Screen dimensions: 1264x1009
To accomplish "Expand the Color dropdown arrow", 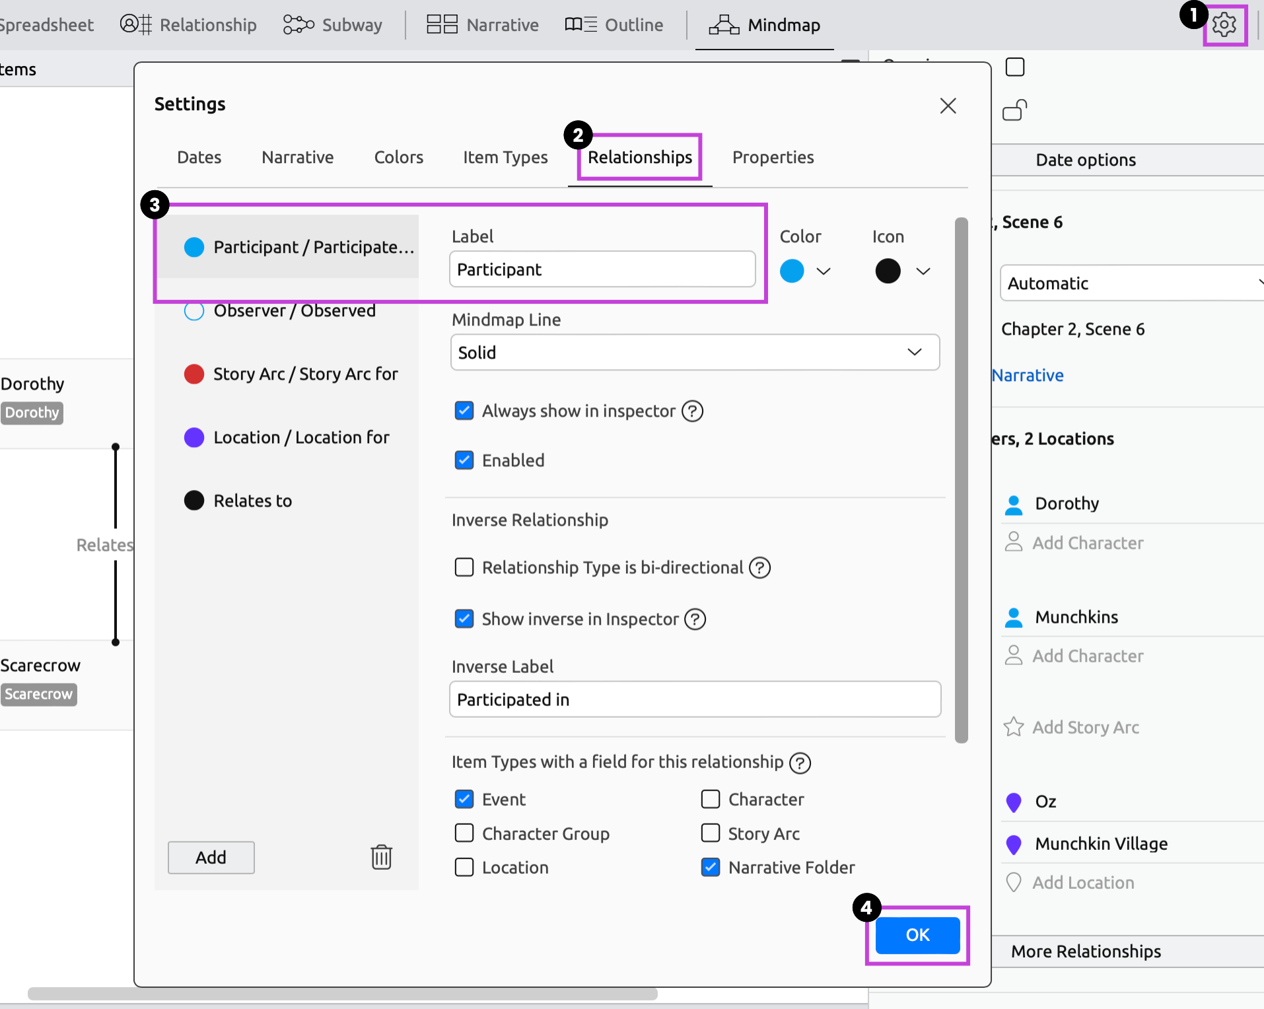I will coord(824,271).
